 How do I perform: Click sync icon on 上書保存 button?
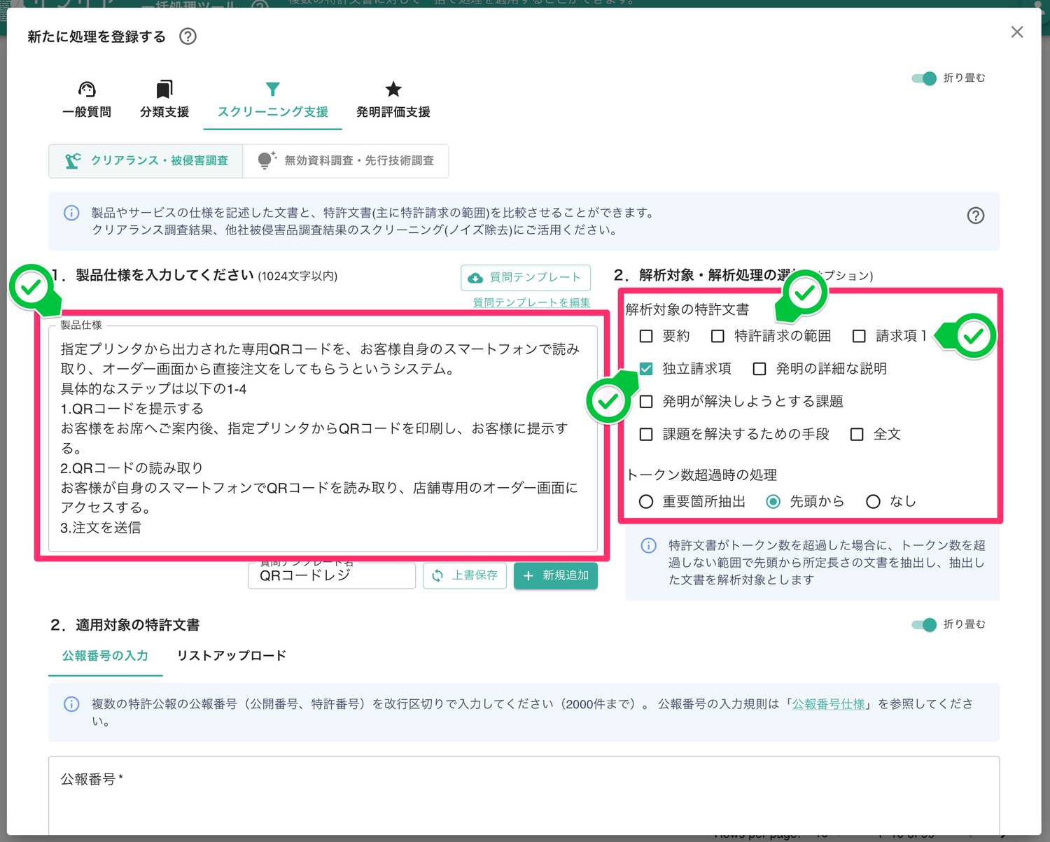(x=437, y=575)
